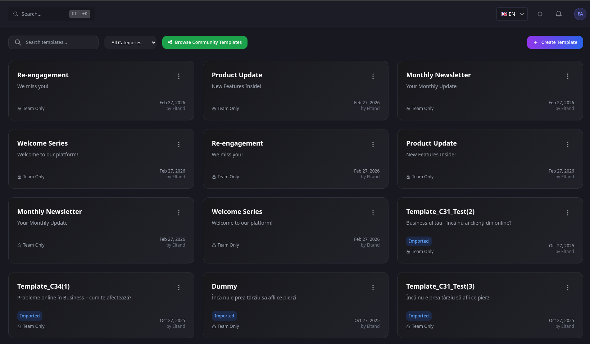Open the All Categories dropdown

pyautogui.click(x=130, y=42)
